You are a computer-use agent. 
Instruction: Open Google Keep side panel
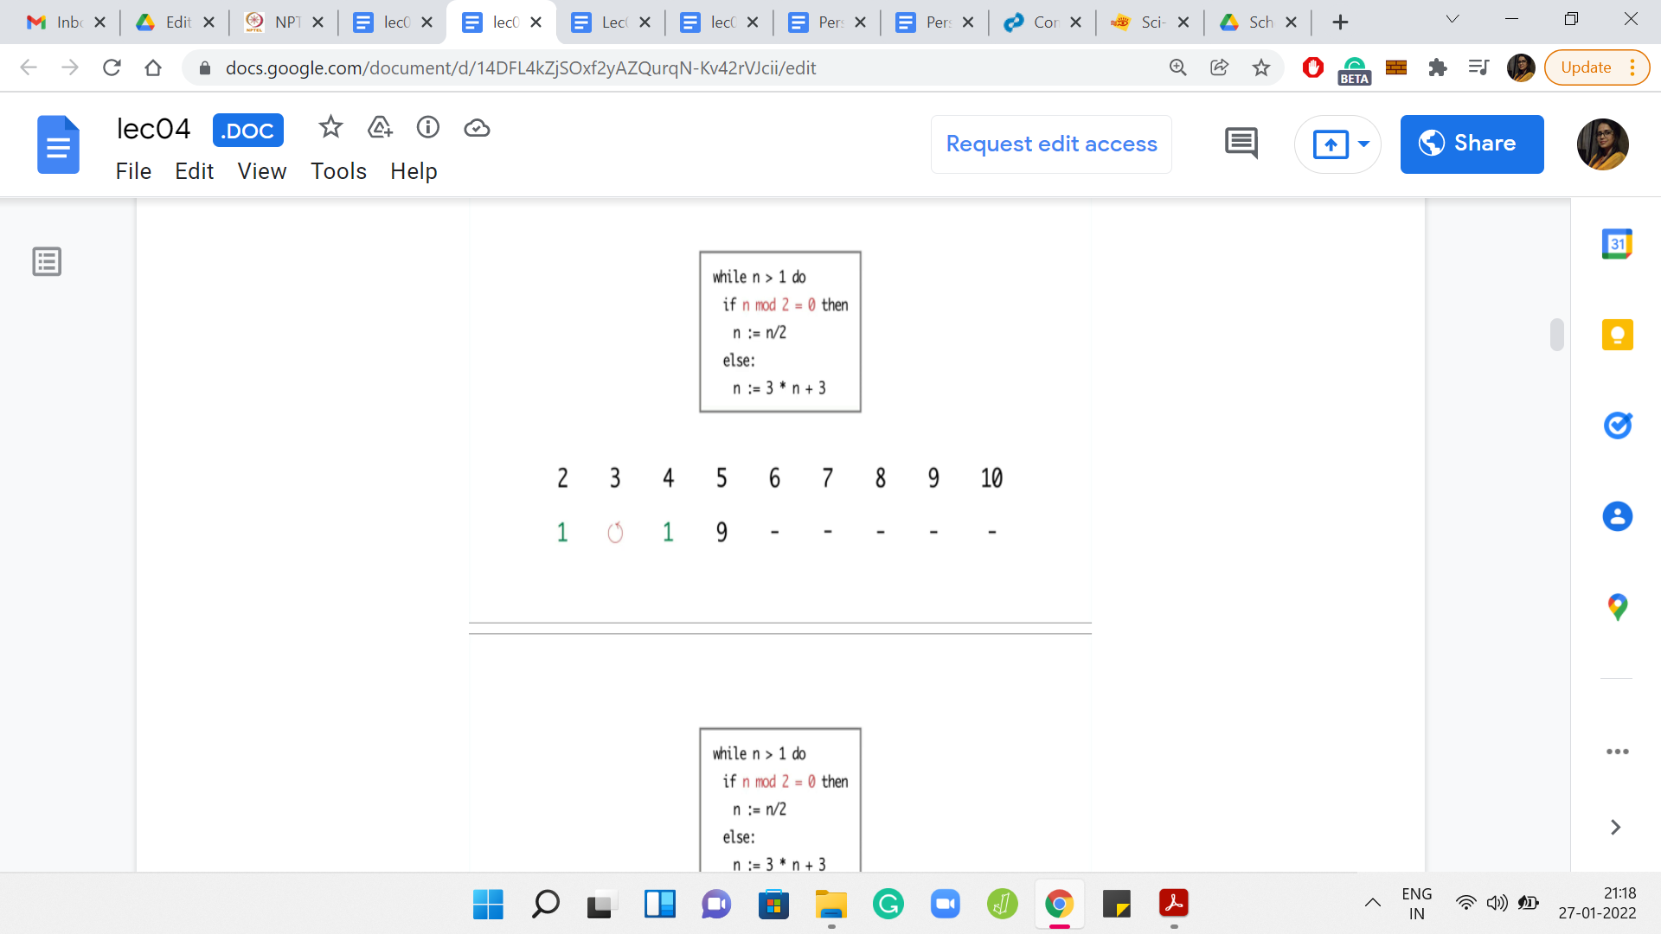(1617, 335)
